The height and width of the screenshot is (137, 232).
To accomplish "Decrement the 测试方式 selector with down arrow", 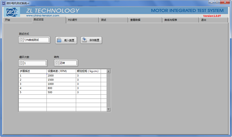I will [x=21, y=41].
